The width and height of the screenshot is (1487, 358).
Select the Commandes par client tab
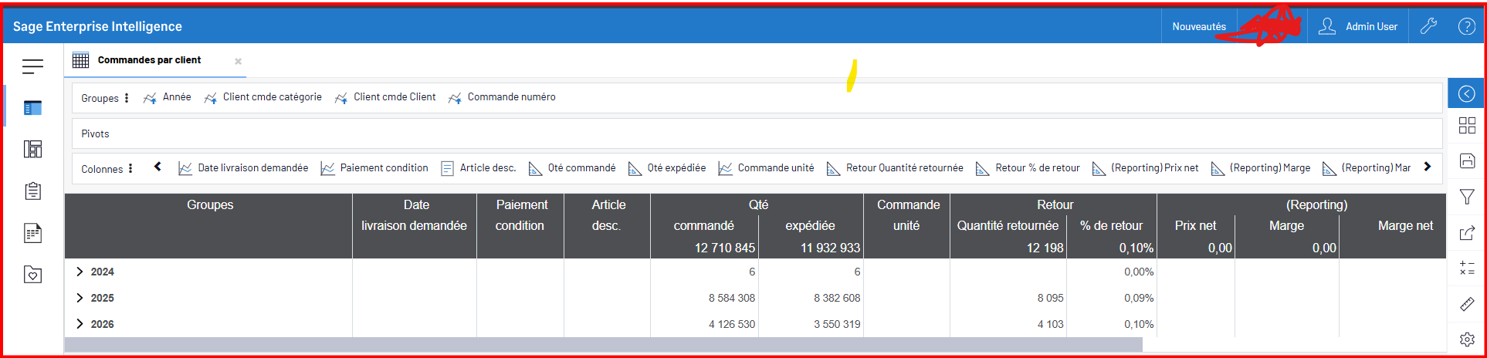[x=149, y=60]
